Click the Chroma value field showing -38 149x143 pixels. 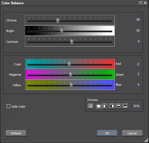(134, 20)
